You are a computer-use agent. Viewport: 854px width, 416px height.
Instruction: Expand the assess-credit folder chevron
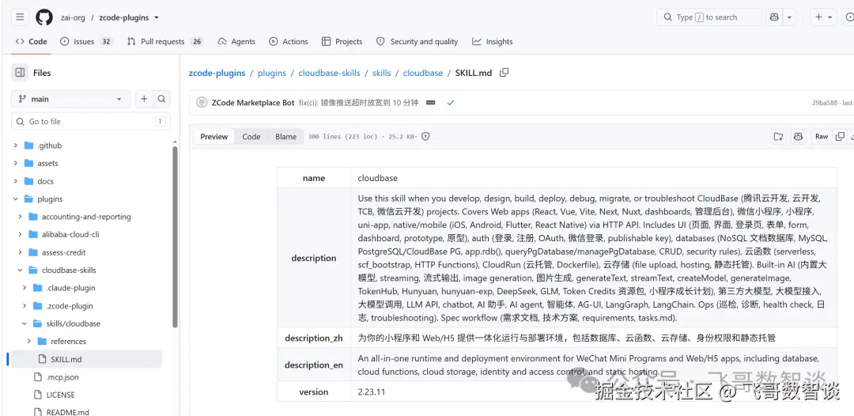[x=20, y=252]
